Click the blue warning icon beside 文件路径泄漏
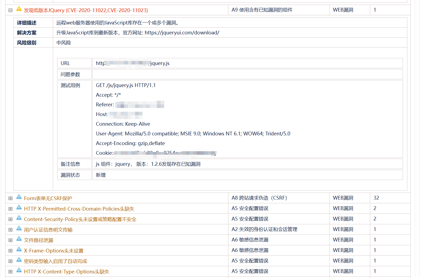Viewport: 428px width, 278px height. coord(19,239)
